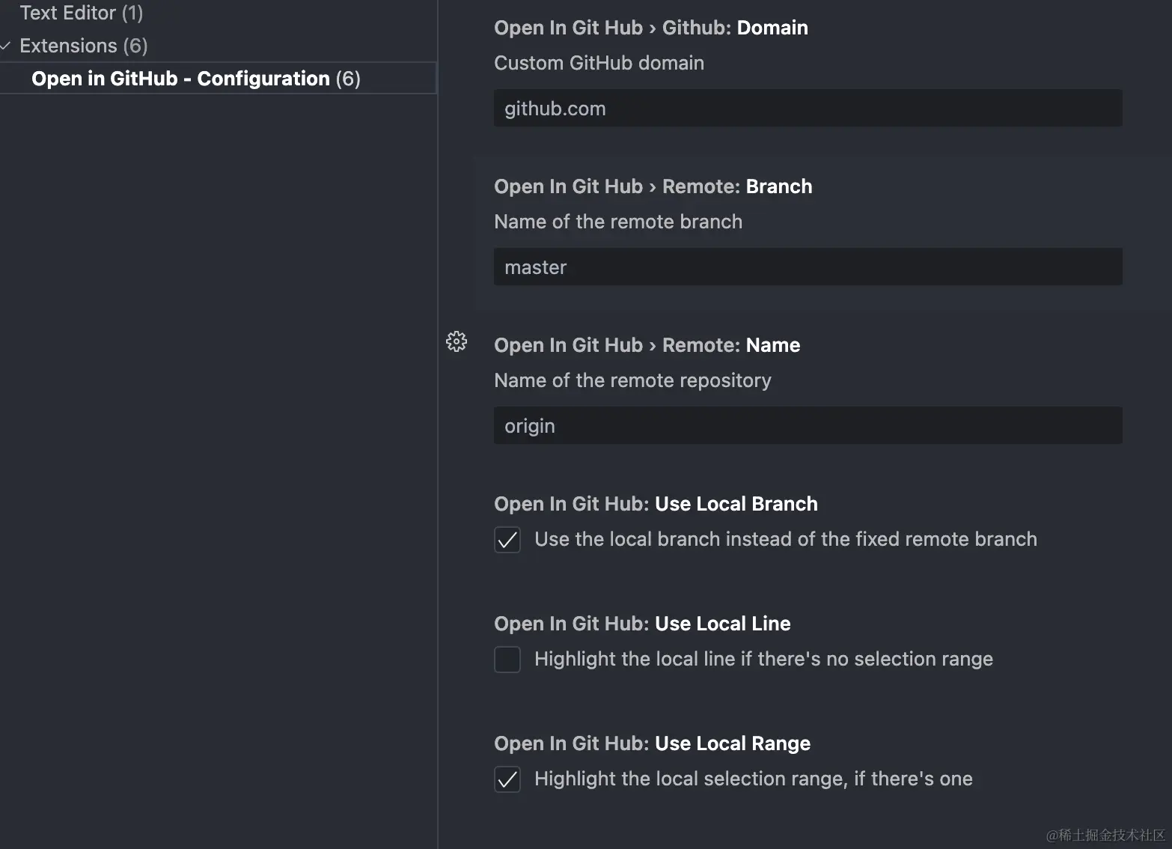Image resolution: width=1172 pixels, height=849 pixels.
Task: Enable the Use Local Line checkbox
Action: click(507, 660)
